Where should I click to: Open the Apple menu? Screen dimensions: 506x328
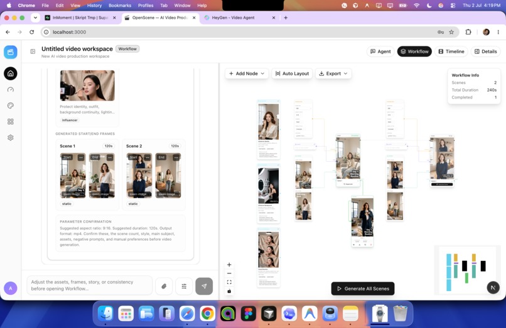pyautogui.click(x=9, y=6)
